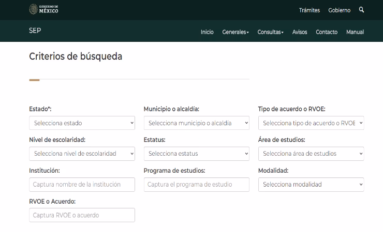Focus the Programa de estudios input field
The image size is (383, 232).
click(x=197, y=185)
